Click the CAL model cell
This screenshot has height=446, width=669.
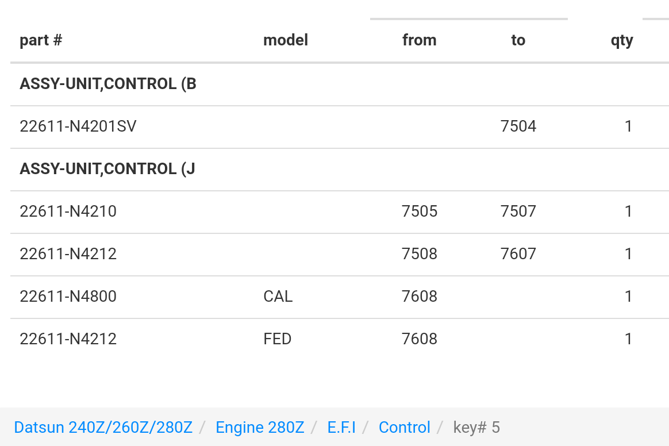(278, 296)
